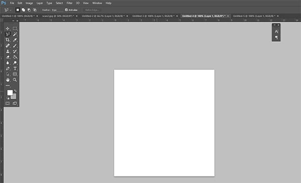Open the Filter menu
The image size is (301, 183).
click(69, 3)
